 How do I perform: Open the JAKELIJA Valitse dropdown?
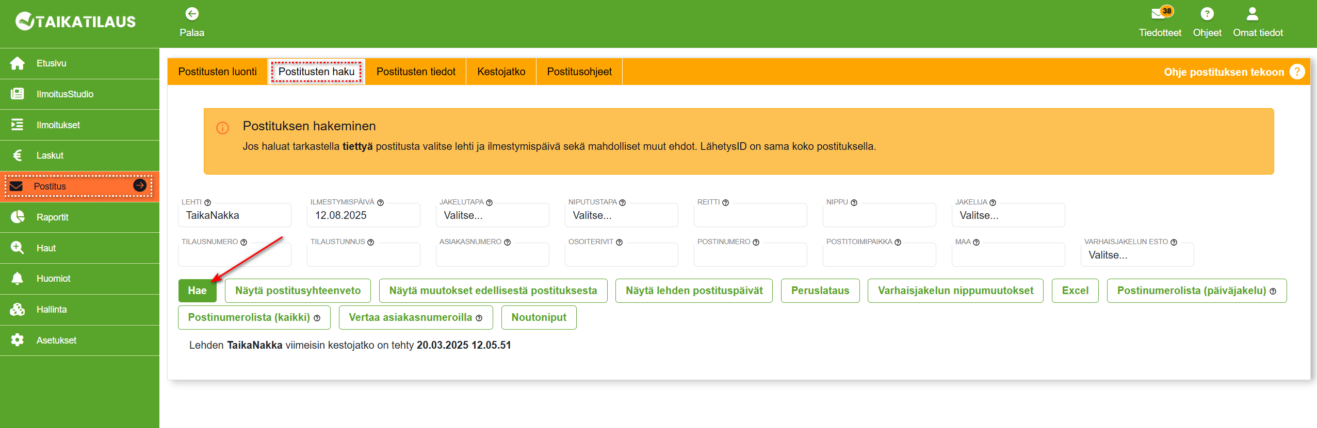pyautogui.click(x=1009, y=215)
